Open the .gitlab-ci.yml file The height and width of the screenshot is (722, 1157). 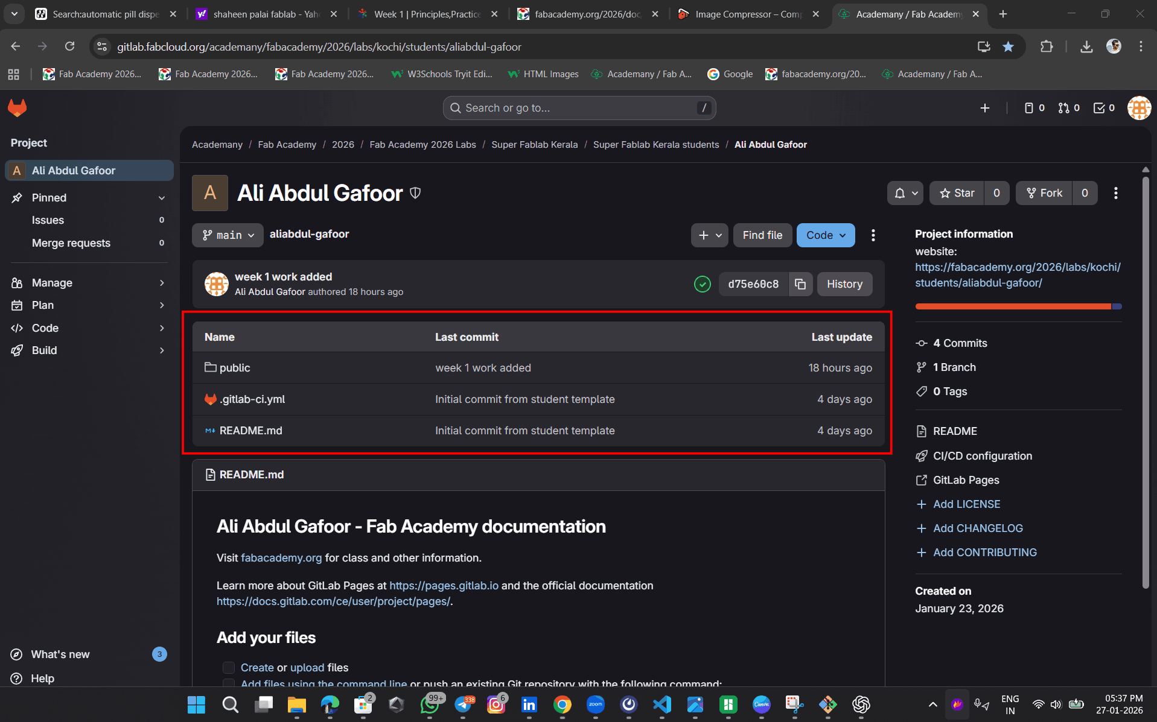pos(252,399)
